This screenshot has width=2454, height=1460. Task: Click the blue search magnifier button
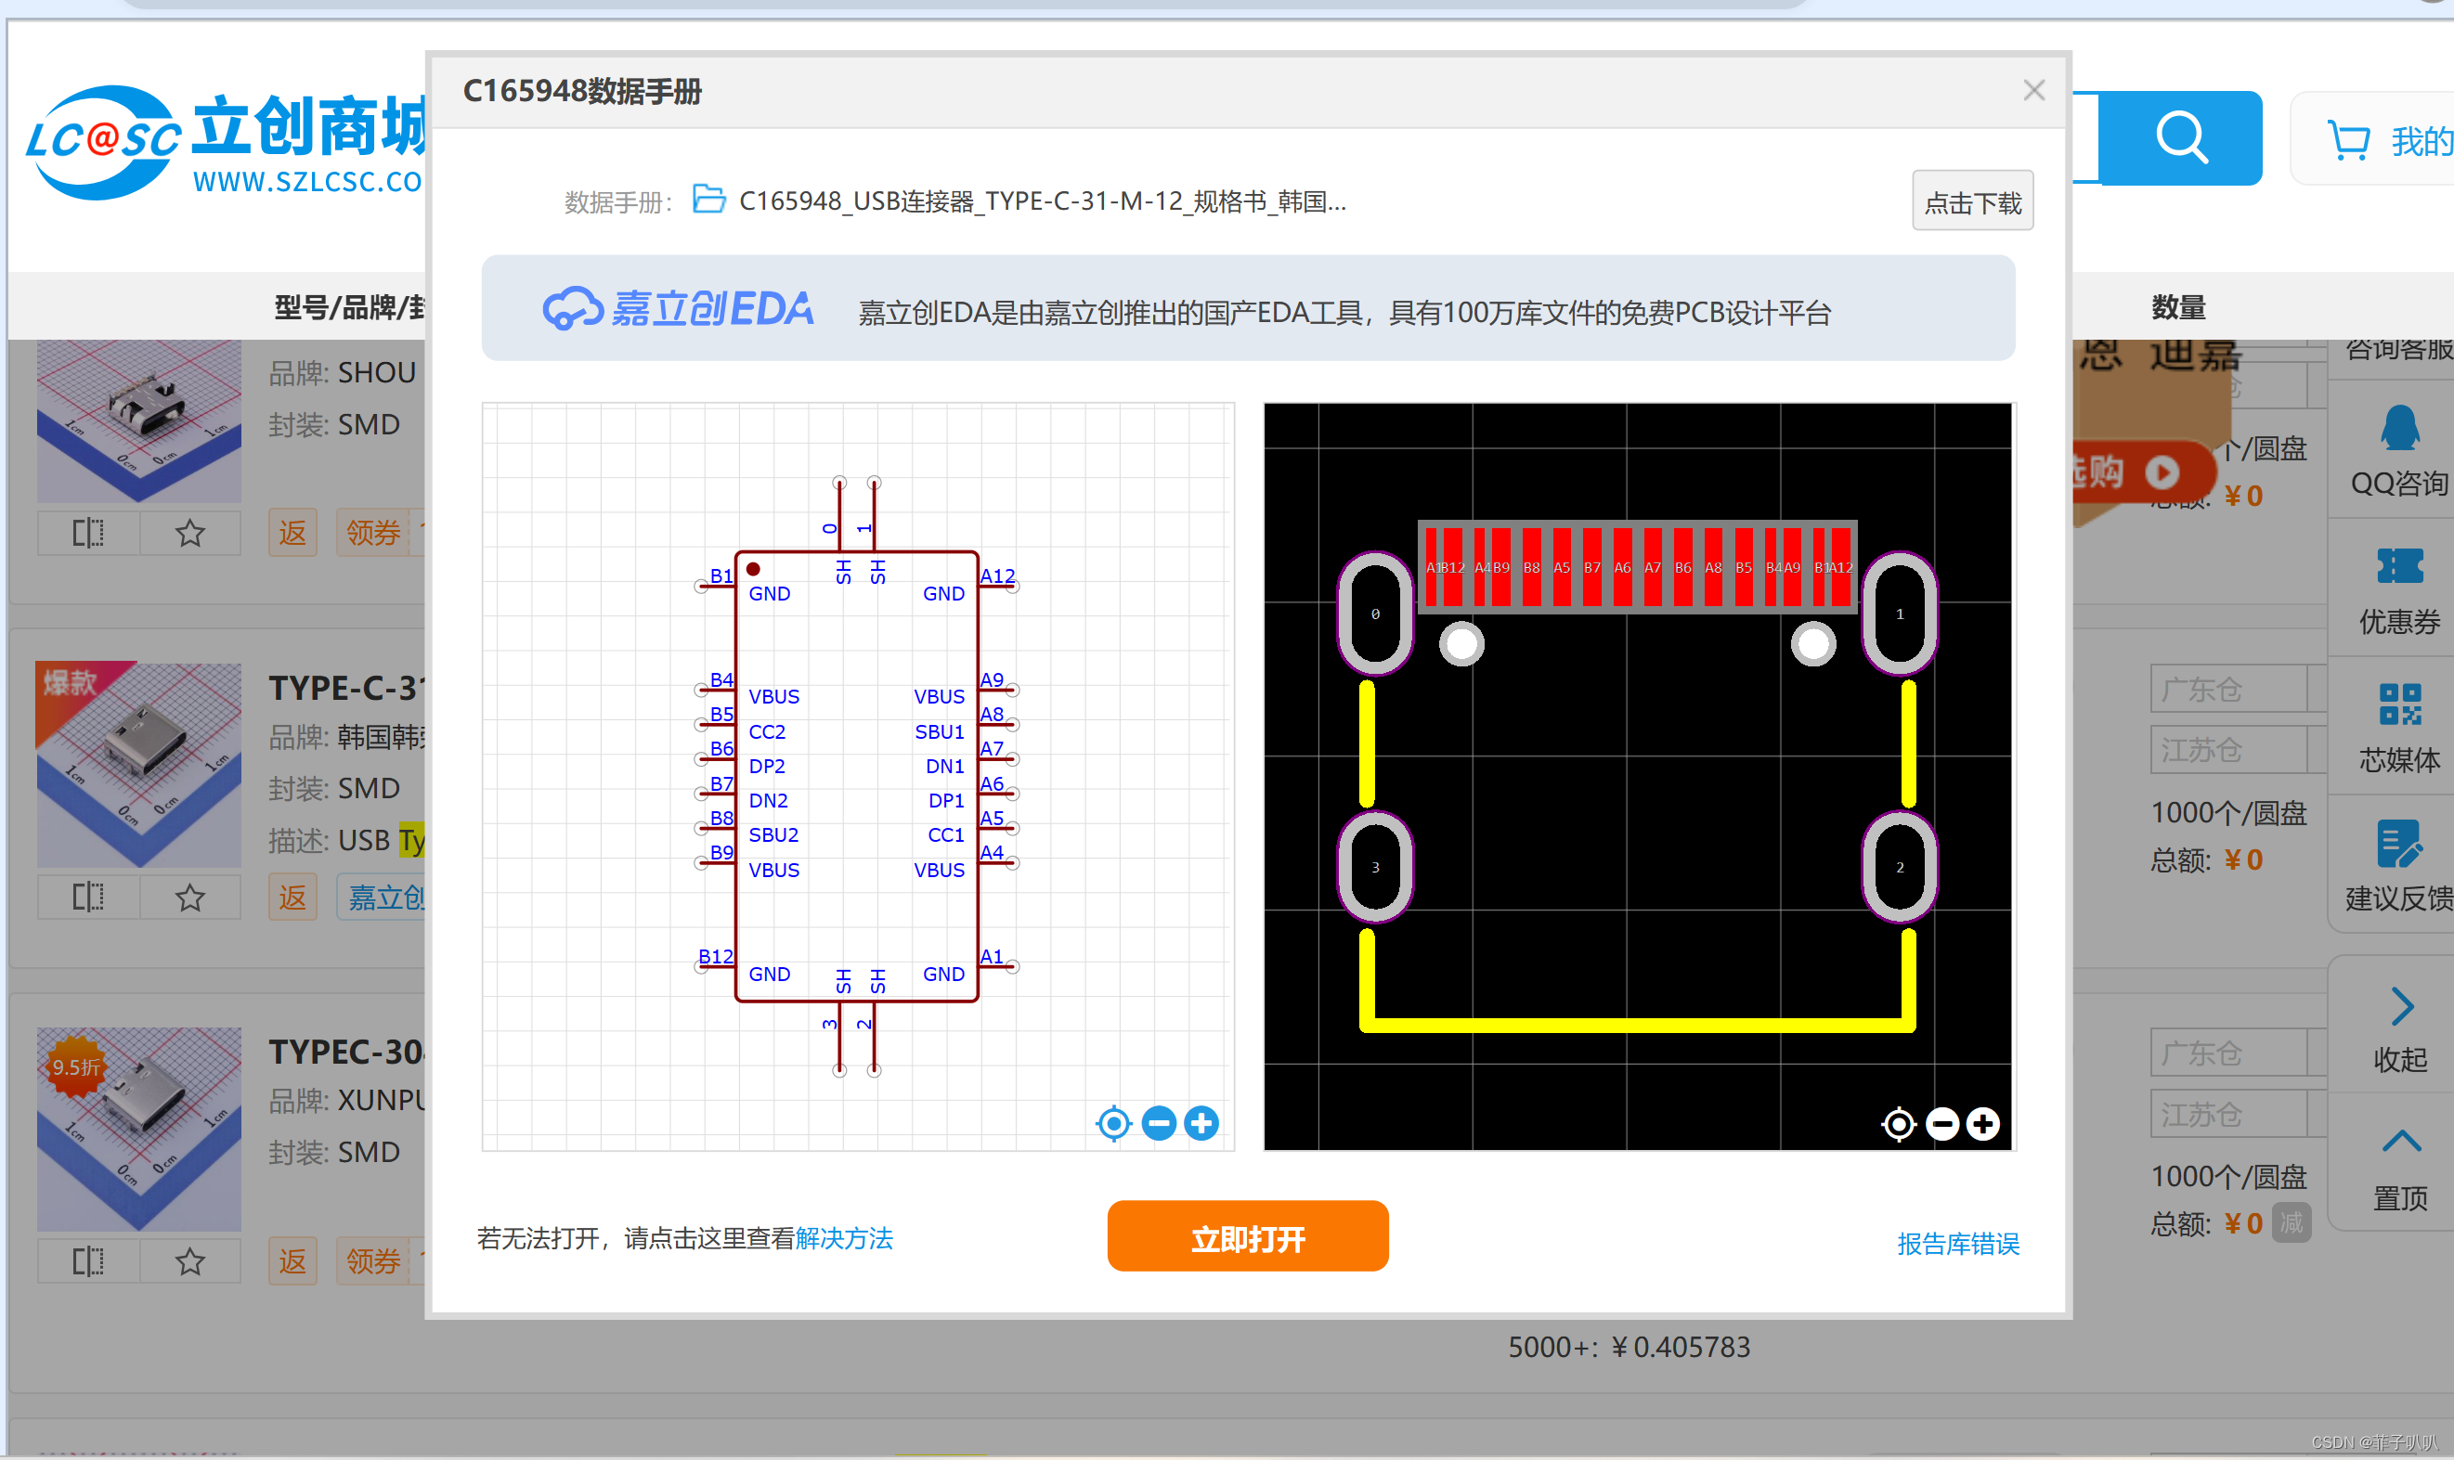(2179, 137)
